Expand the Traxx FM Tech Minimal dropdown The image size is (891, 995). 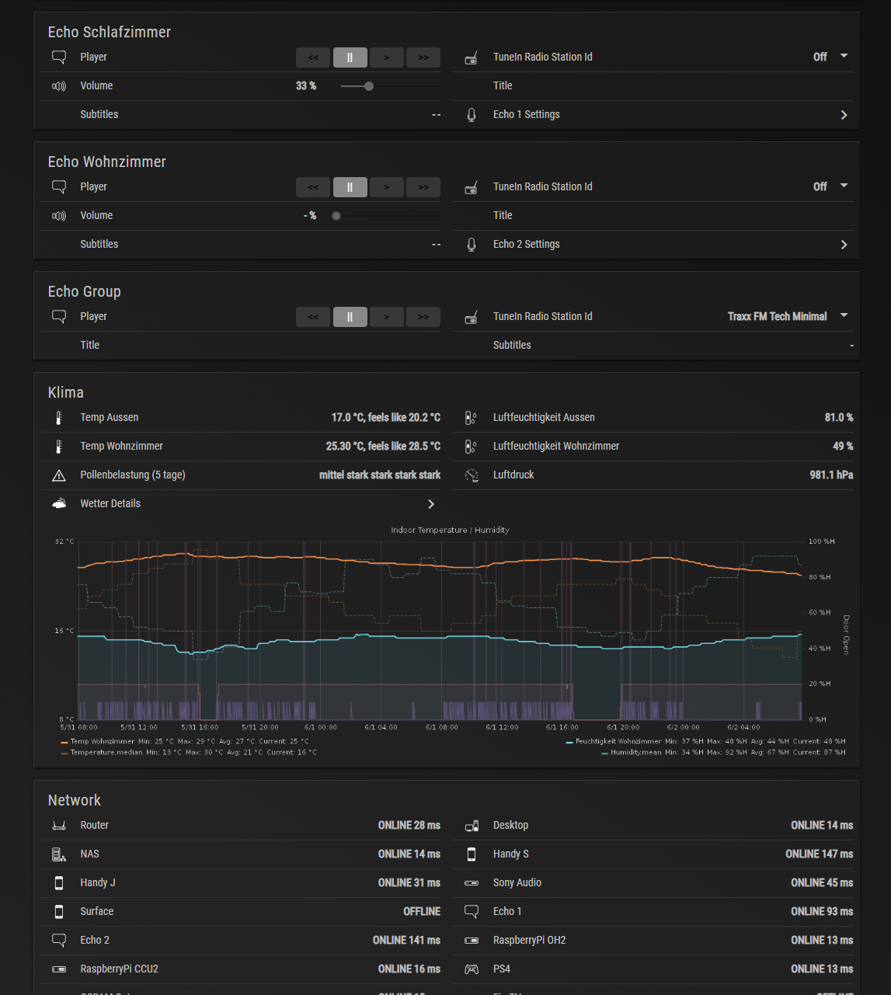coord(844,316)
